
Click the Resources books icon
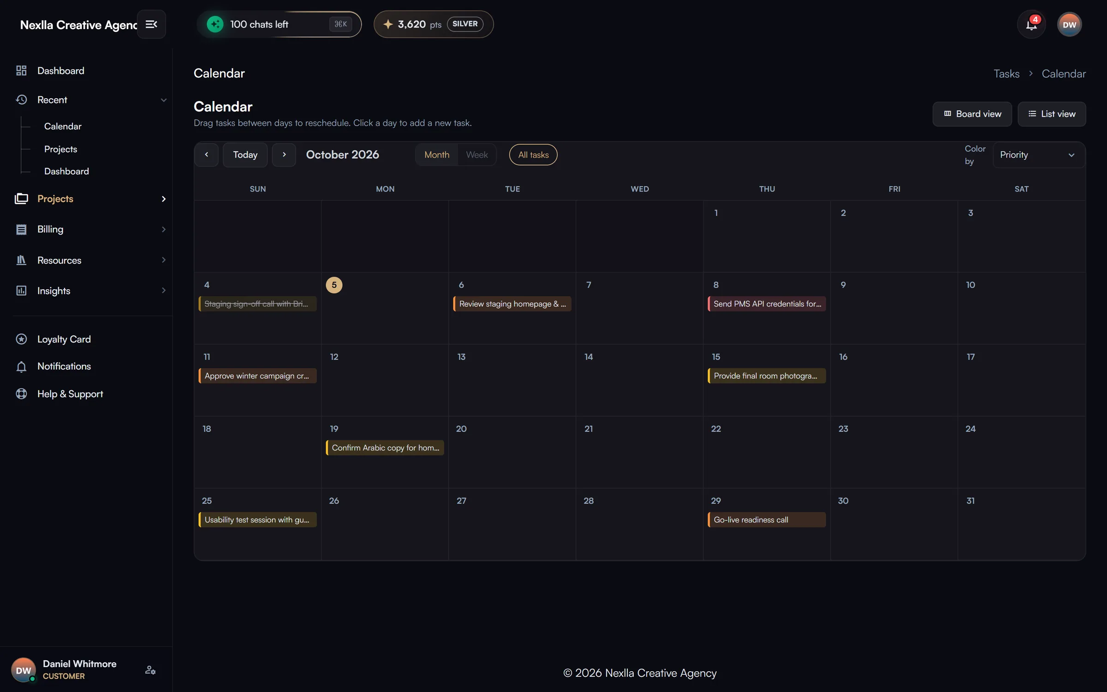coord(21,260)
